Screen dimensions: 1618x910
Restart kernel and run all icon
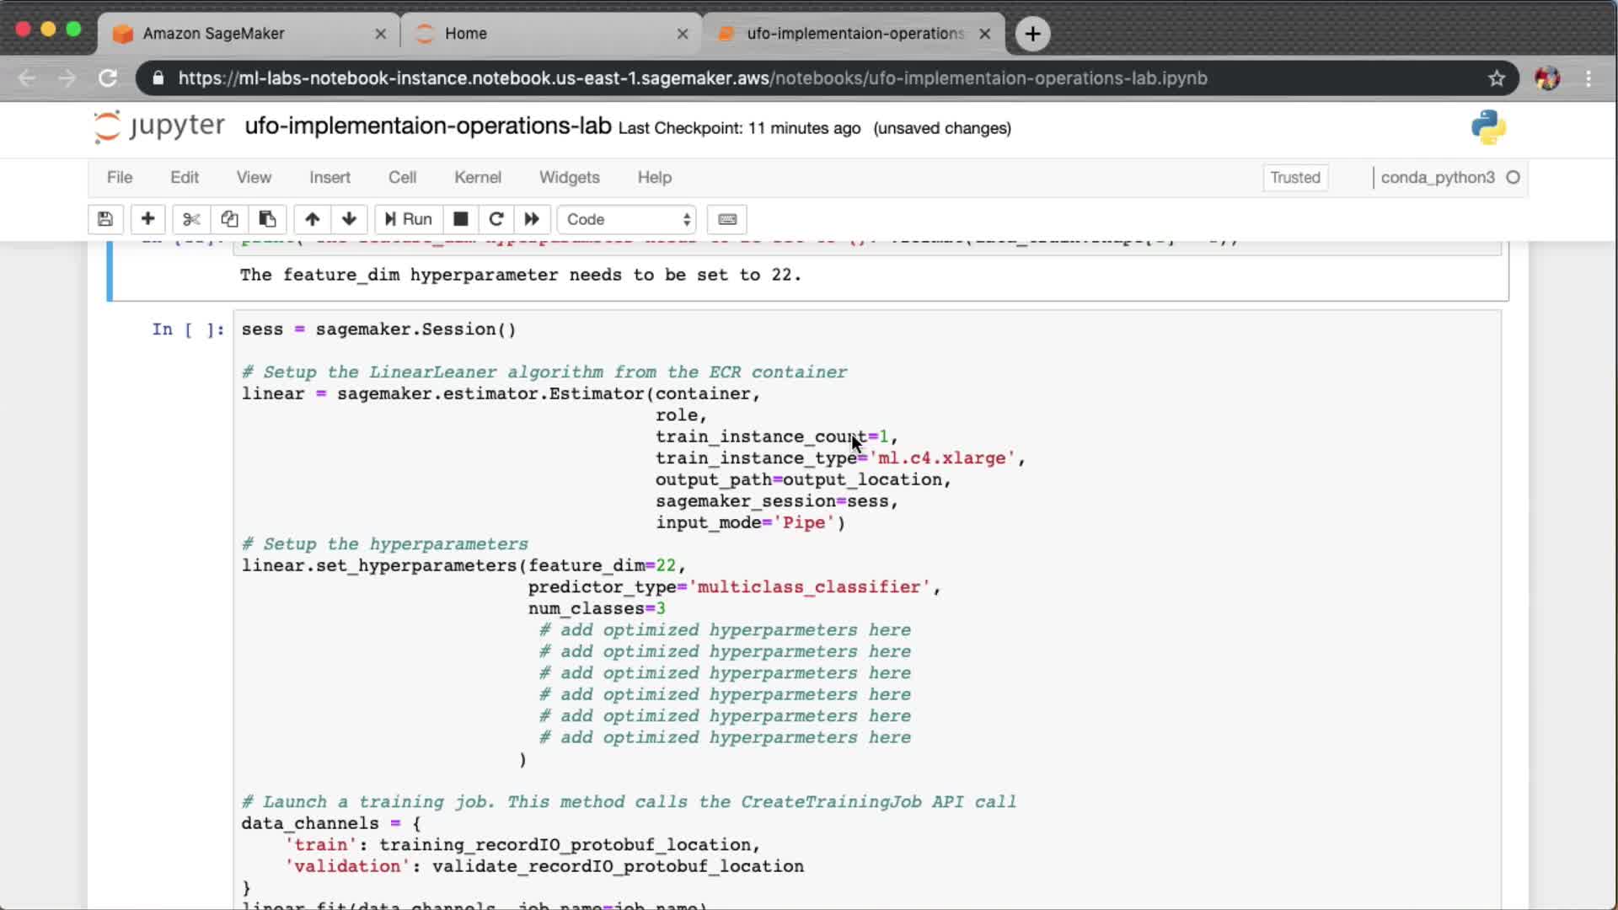[532, 219]
